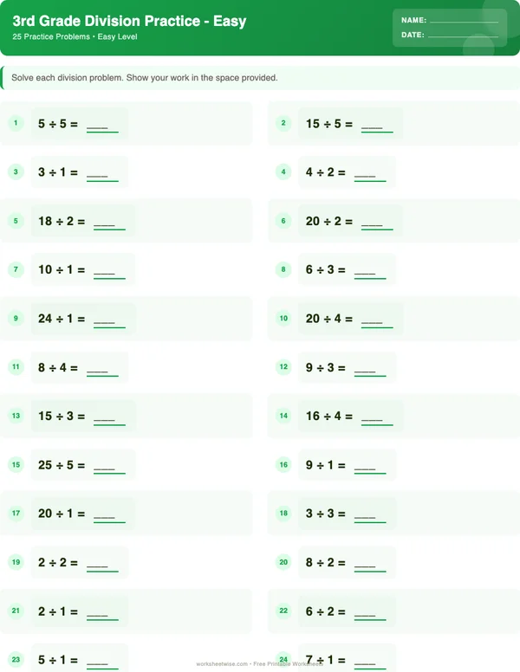Click the number 18 circle badge
This screenshot has width=520, height=672.
pos(283,514)
